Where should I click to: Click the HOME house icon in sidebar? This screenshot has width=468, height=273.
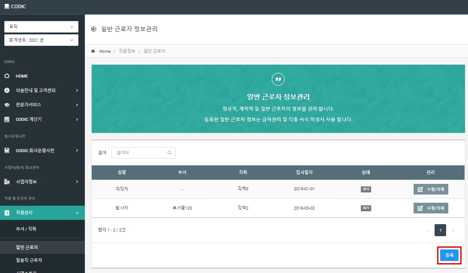pyautogui.click(x=7, y=76)
